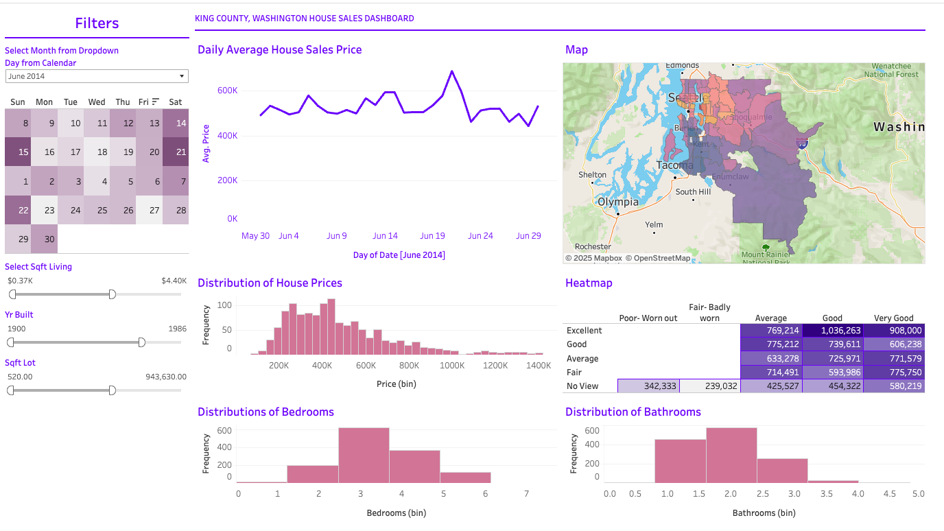Image resolution: width=944 pixels, height=531 pixels.
Task: Select day 12 in the calendar
Action: [123, 123]
